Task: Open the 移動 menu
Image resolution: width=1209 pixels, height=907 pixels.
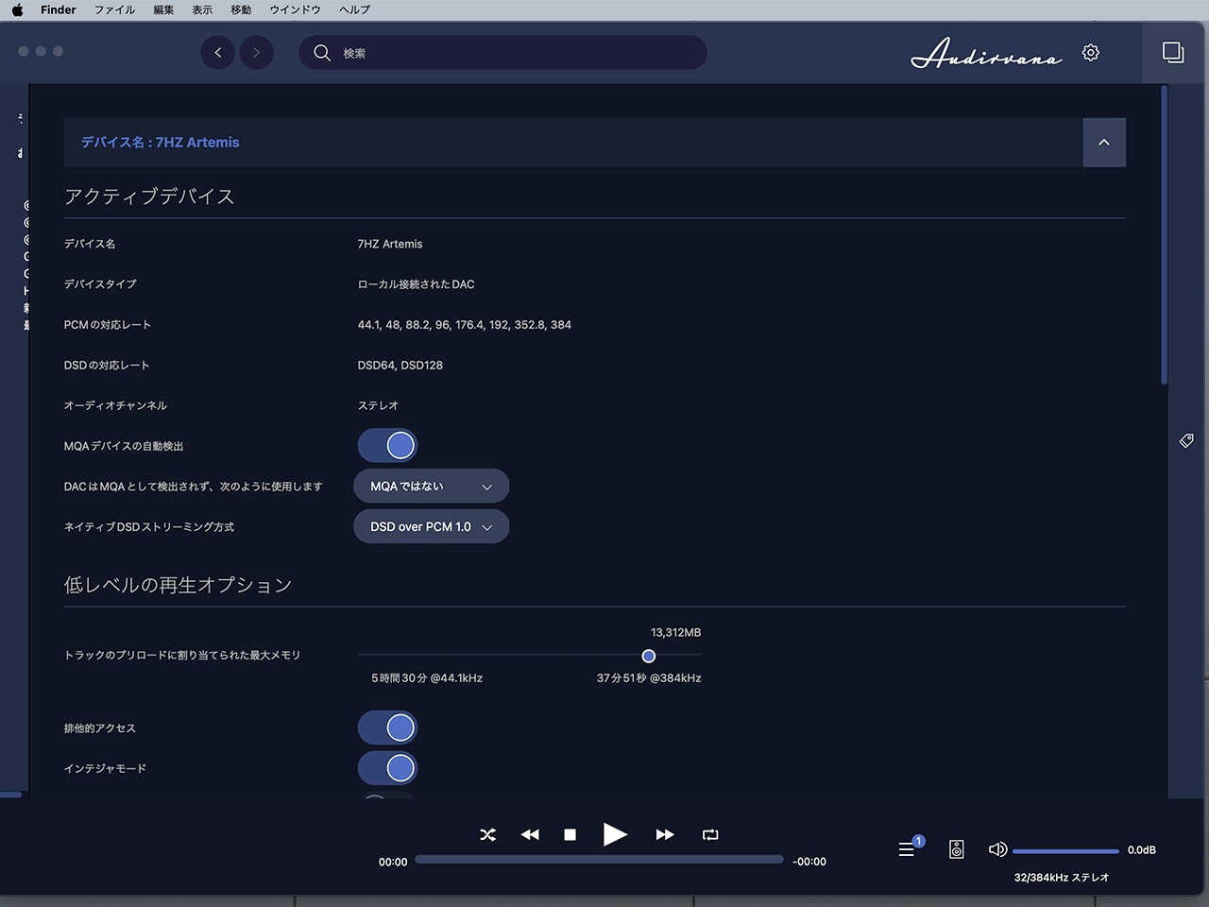Action: click(241, 9)
